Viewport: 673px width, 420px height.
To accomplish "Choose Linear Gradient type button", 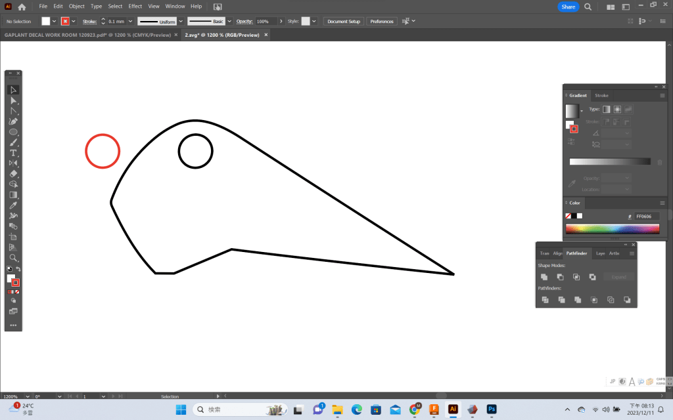I will (x=607, y=109).
